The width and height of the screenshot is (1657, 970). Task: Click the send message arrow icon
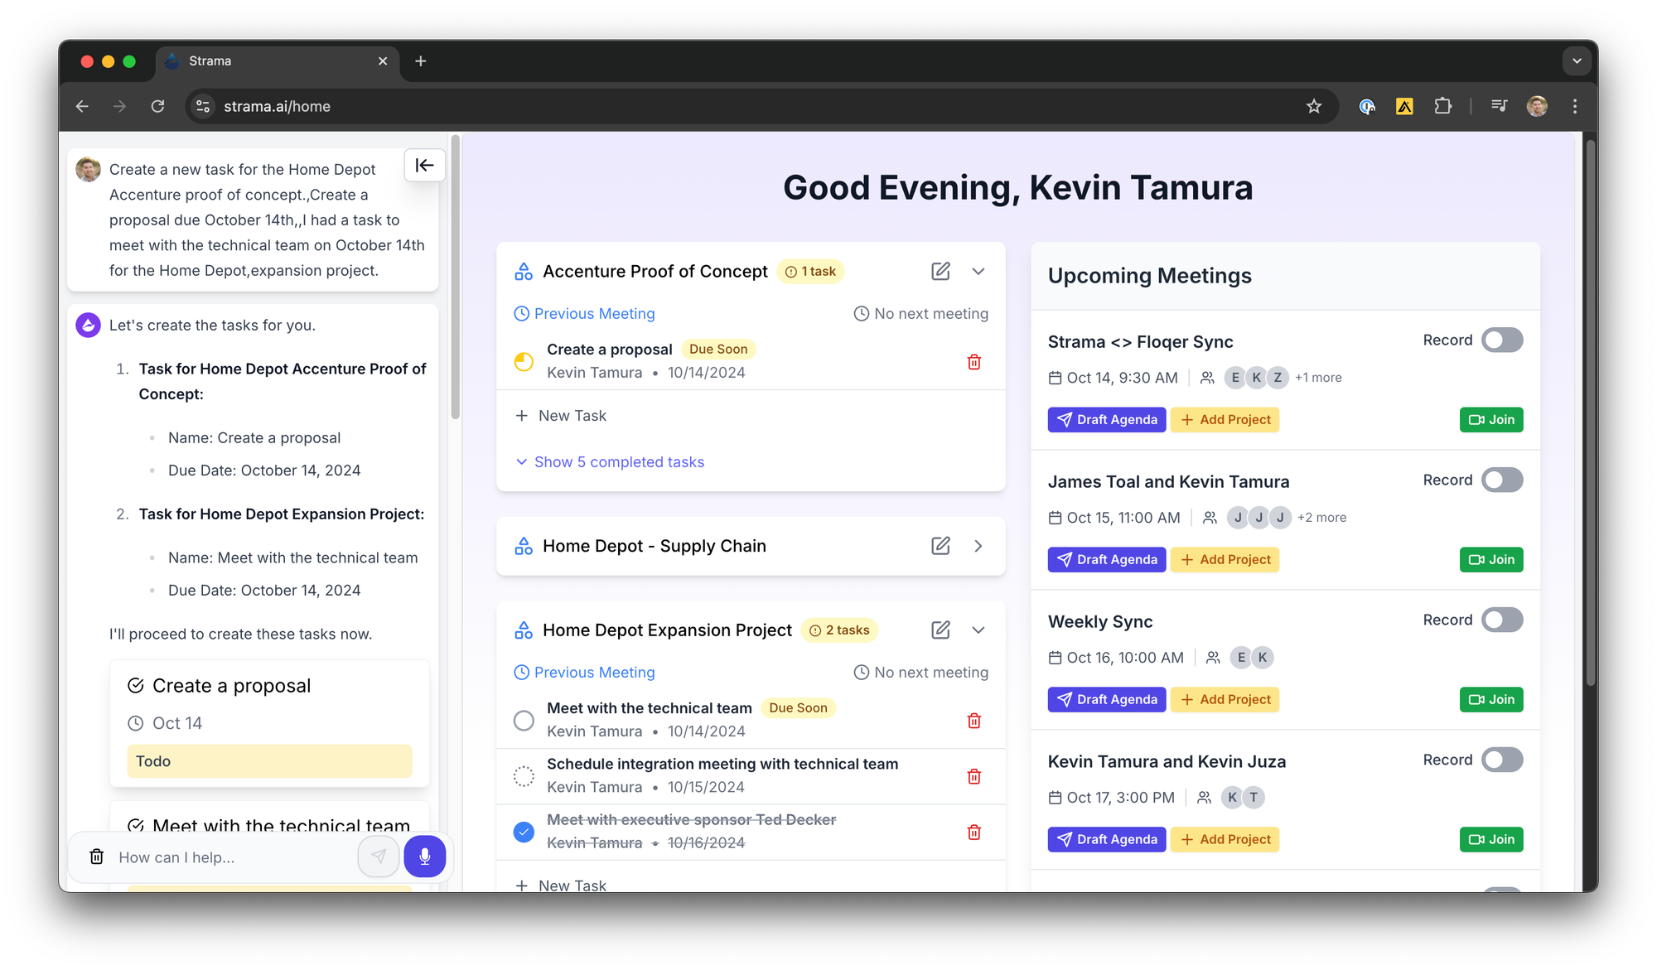click(379, 857)
